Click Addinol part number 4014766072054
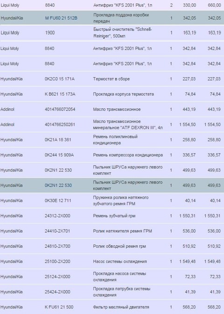 [x=60, y=109]
